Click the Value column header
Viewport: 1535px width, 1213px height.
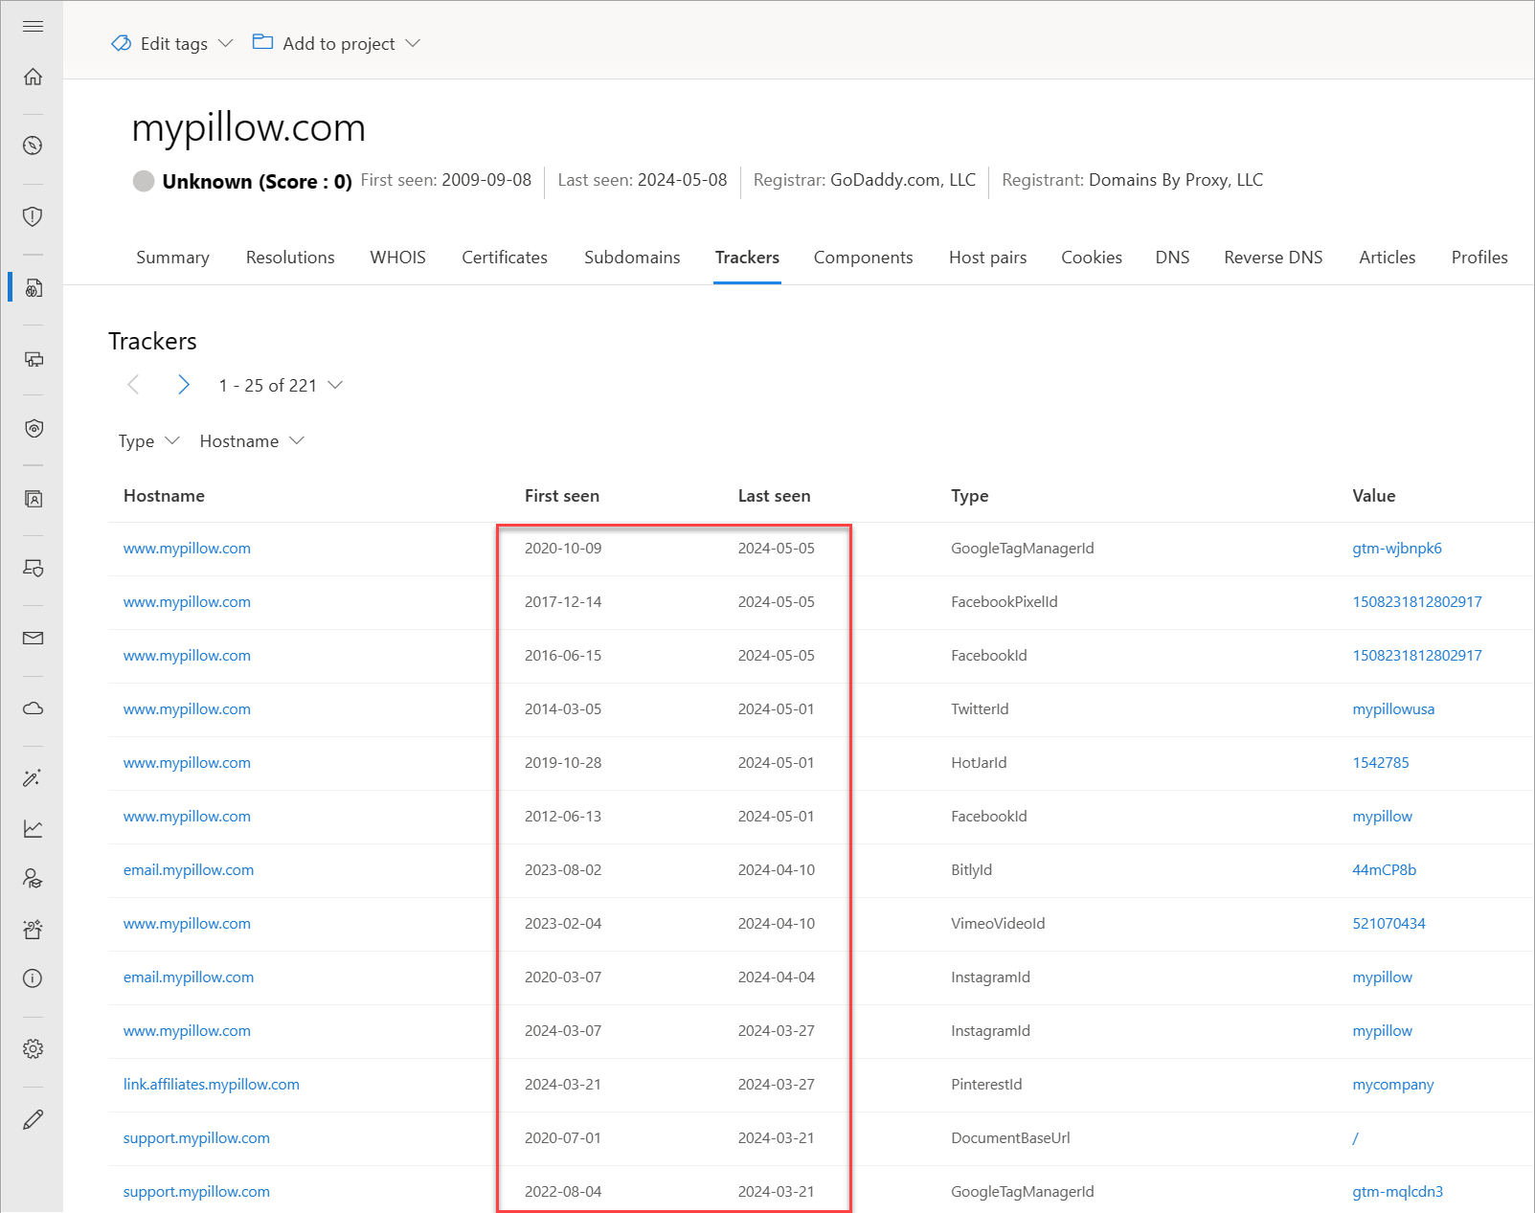1373,496
